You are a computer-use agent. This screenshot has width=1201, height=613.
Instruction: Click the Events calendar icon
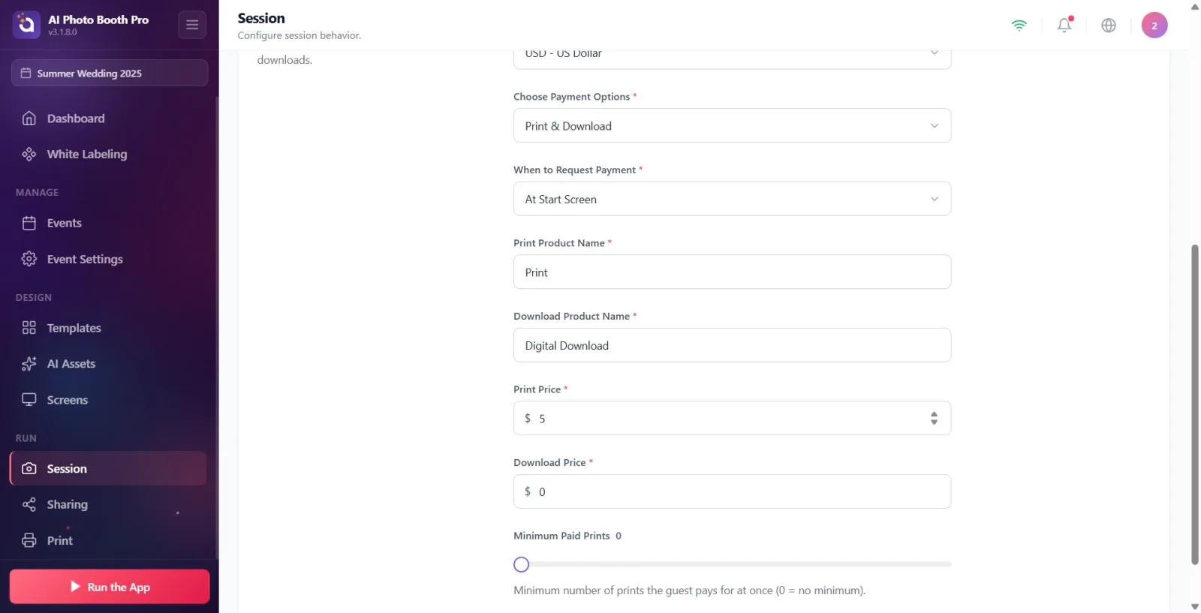point(29,223)
